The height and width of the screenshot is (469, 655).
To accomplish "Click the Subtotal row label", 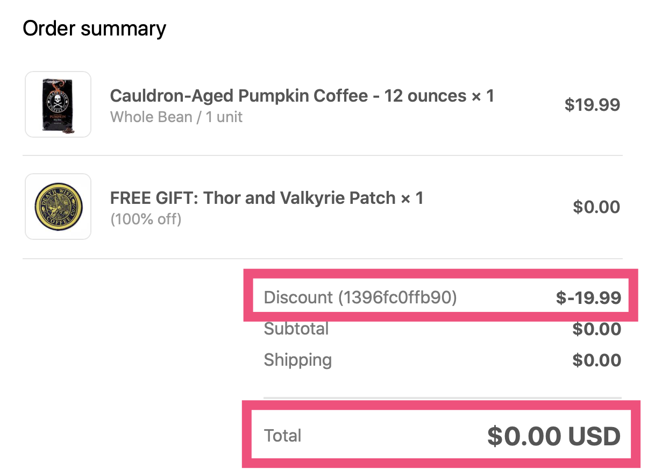I will (296, 329).
